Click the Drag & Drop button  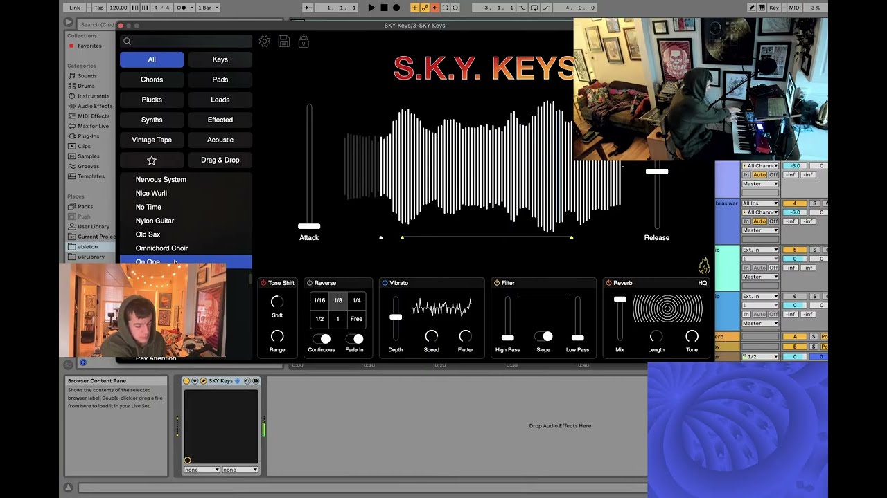(x=220, y=160)
